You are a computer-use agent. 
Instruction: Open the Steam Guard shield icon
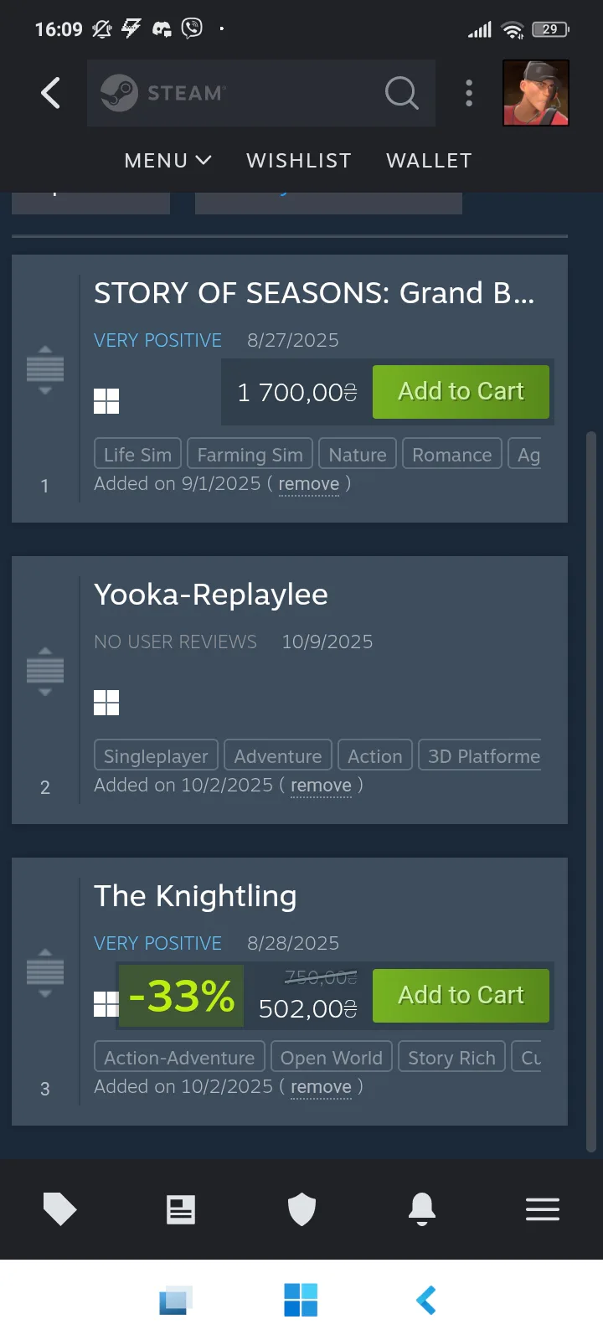click(301, 1209)
